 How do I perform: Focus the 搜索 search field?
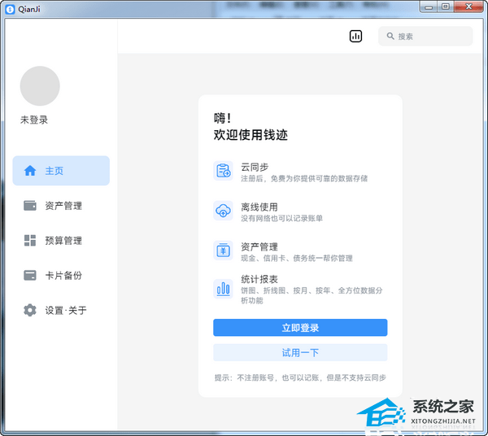tap(425, 36)
